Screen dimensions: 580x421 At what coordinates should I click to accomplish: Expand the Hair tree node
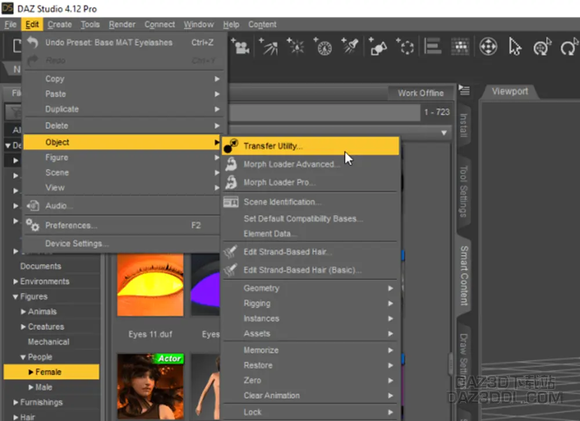point(16,417)
